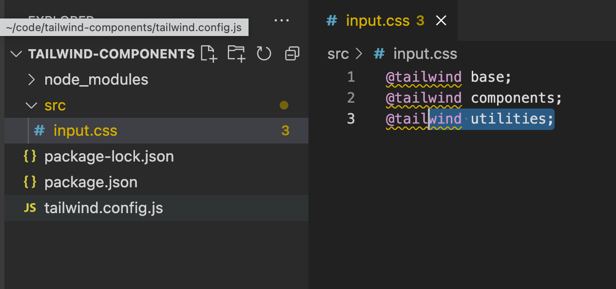Select the input.css editor tab
Screen dimensions: 616x289
(x=377, y=20)
